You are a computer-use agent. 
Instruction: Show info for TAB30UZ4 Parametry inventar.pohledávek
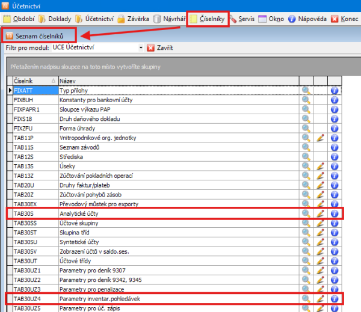tap(335, 298)
